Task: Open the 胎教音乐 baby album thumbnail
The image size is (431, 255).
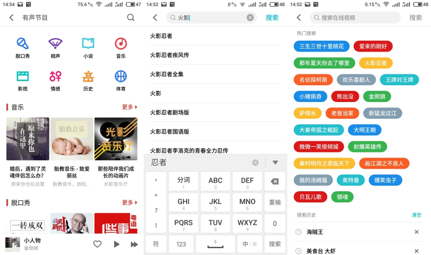Action: click(x=72, y=139)
